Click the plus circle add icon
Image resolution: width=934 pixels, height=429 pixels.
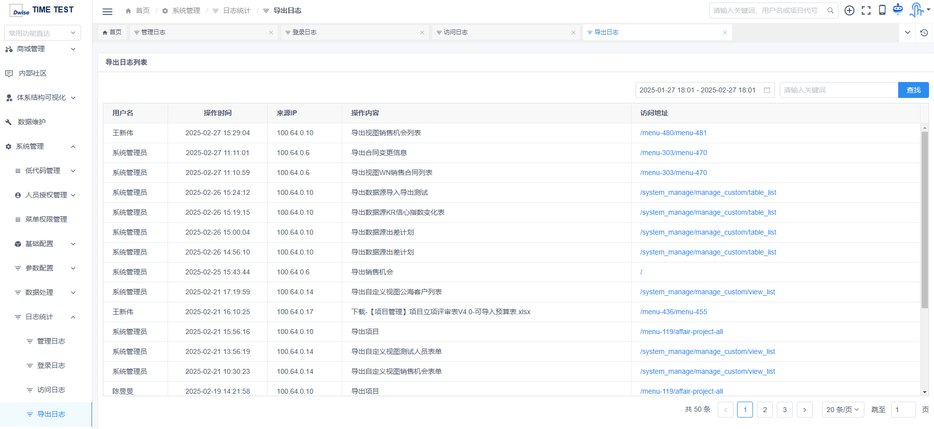849,10
